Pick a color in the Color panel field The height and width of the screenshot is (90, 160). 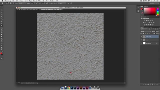[149, 11]
